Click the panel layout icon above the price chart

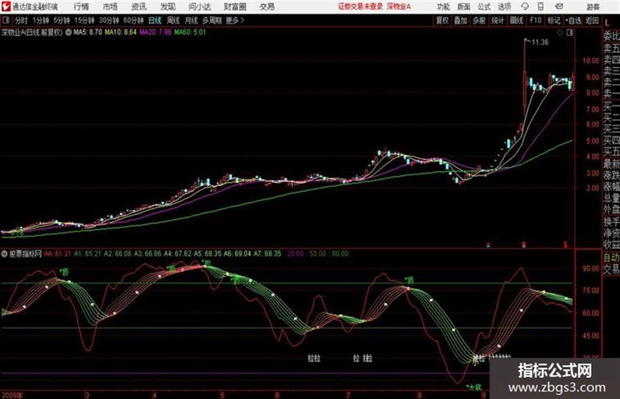pos(569,33)
